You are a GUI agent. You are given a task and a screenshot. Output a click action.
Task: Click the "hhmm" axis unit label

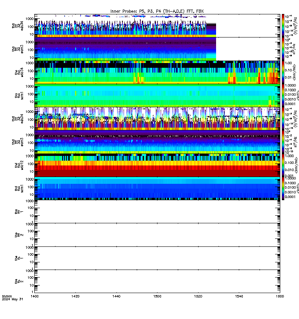click(7, 296)
